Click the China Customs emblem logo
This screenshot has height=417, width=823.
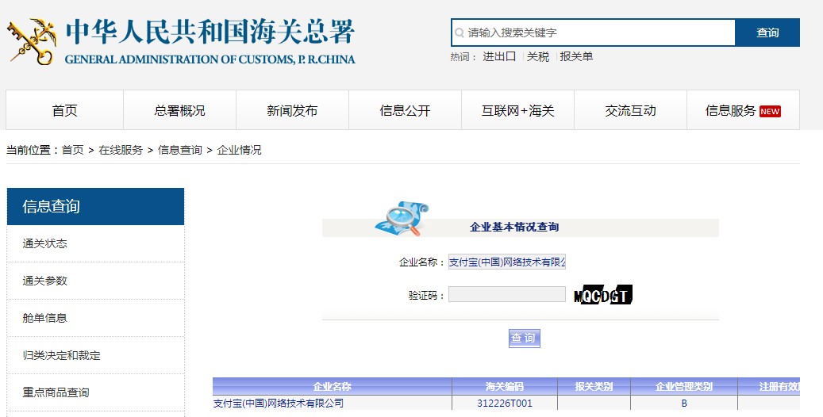tap(31, 41)
